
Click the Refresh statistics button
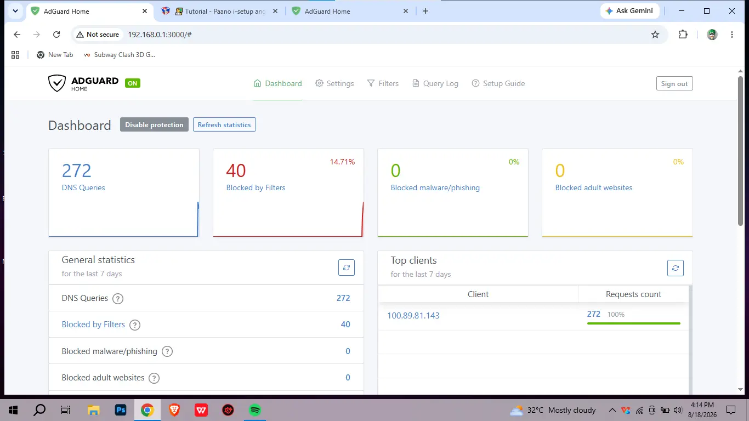point(224,124)
